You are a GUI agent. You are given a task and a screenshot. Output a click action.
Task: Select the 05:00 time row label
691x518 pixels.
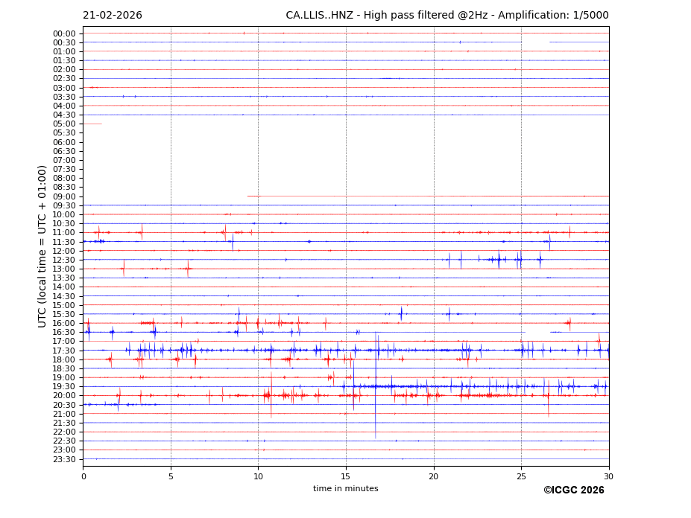pyautogui.click(x=64, y=124)
